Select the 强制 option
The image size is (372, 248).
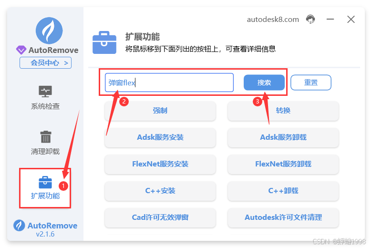click(x=160, y=111)
